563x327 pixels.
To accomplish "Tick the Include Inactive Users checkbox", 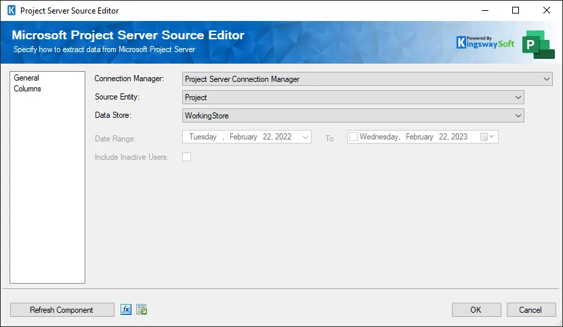I will coord(187,157).
